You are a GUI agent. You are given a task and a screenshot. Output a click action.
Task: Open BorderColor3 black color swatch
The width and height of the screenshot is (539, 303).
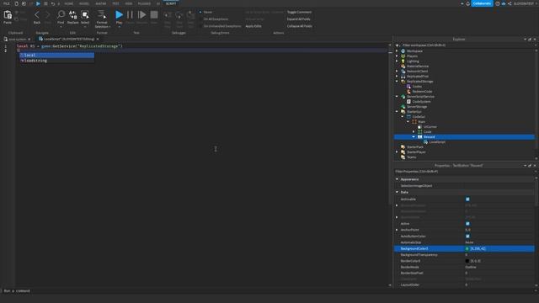pyautogui.click(x=467, y=261)
